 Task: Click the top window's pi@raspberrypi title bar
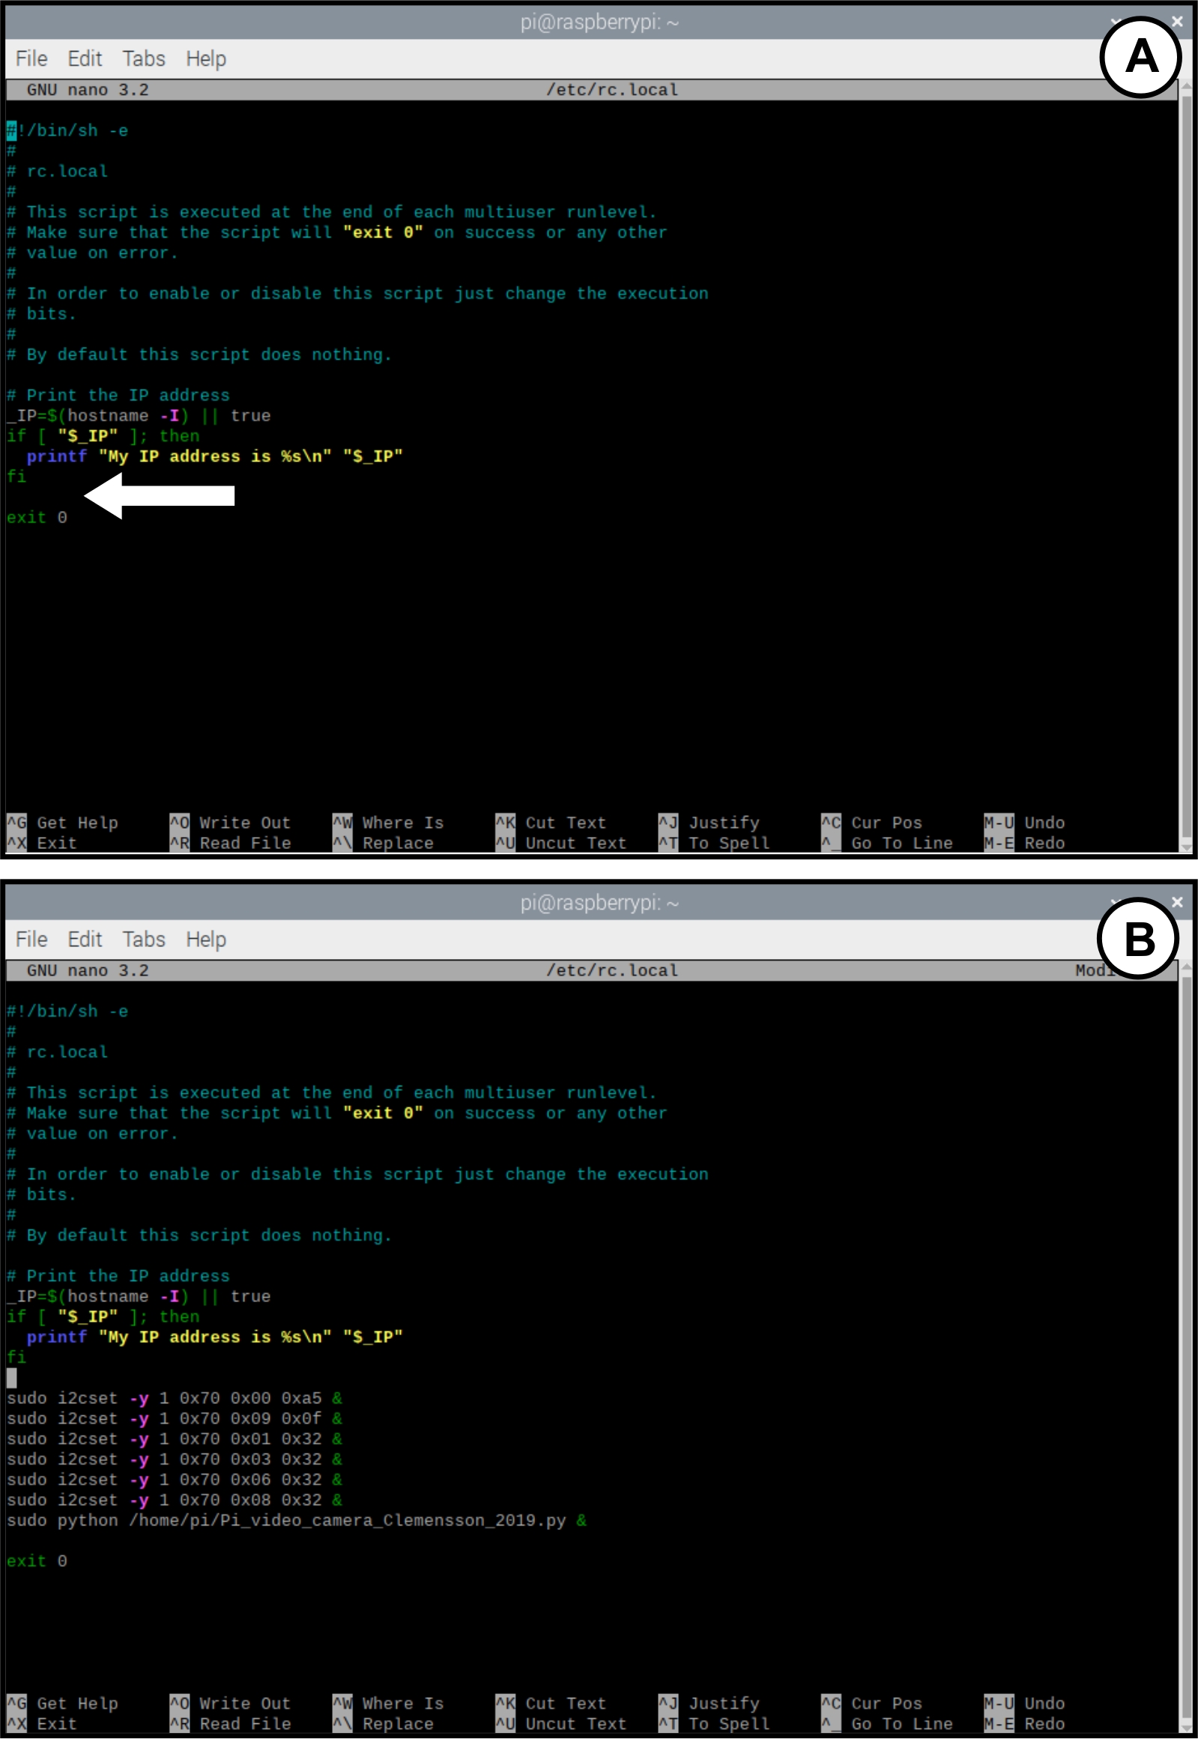pos(599,22)
